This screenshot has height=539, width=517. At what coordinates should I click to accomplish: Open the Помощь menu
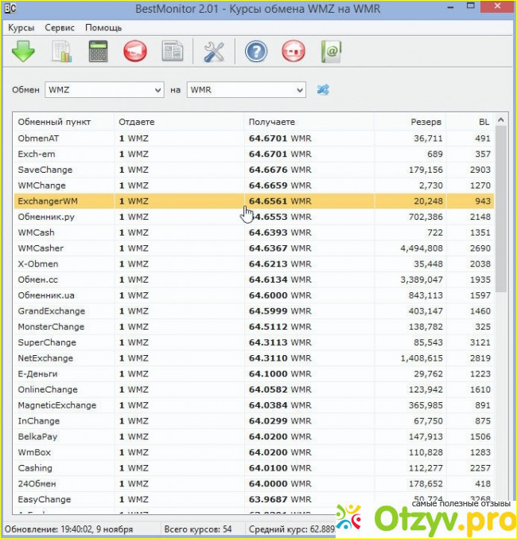click(103, 28)
